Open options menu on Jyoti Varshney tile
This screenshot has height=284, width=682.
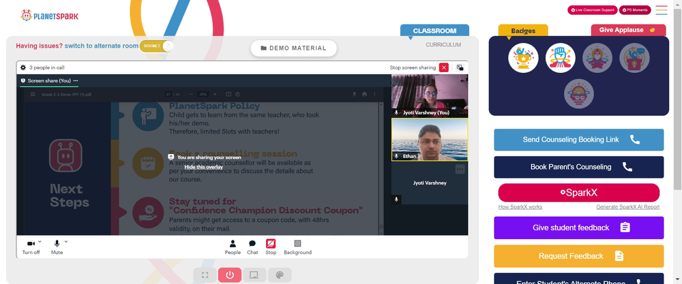tap(460, 170)
